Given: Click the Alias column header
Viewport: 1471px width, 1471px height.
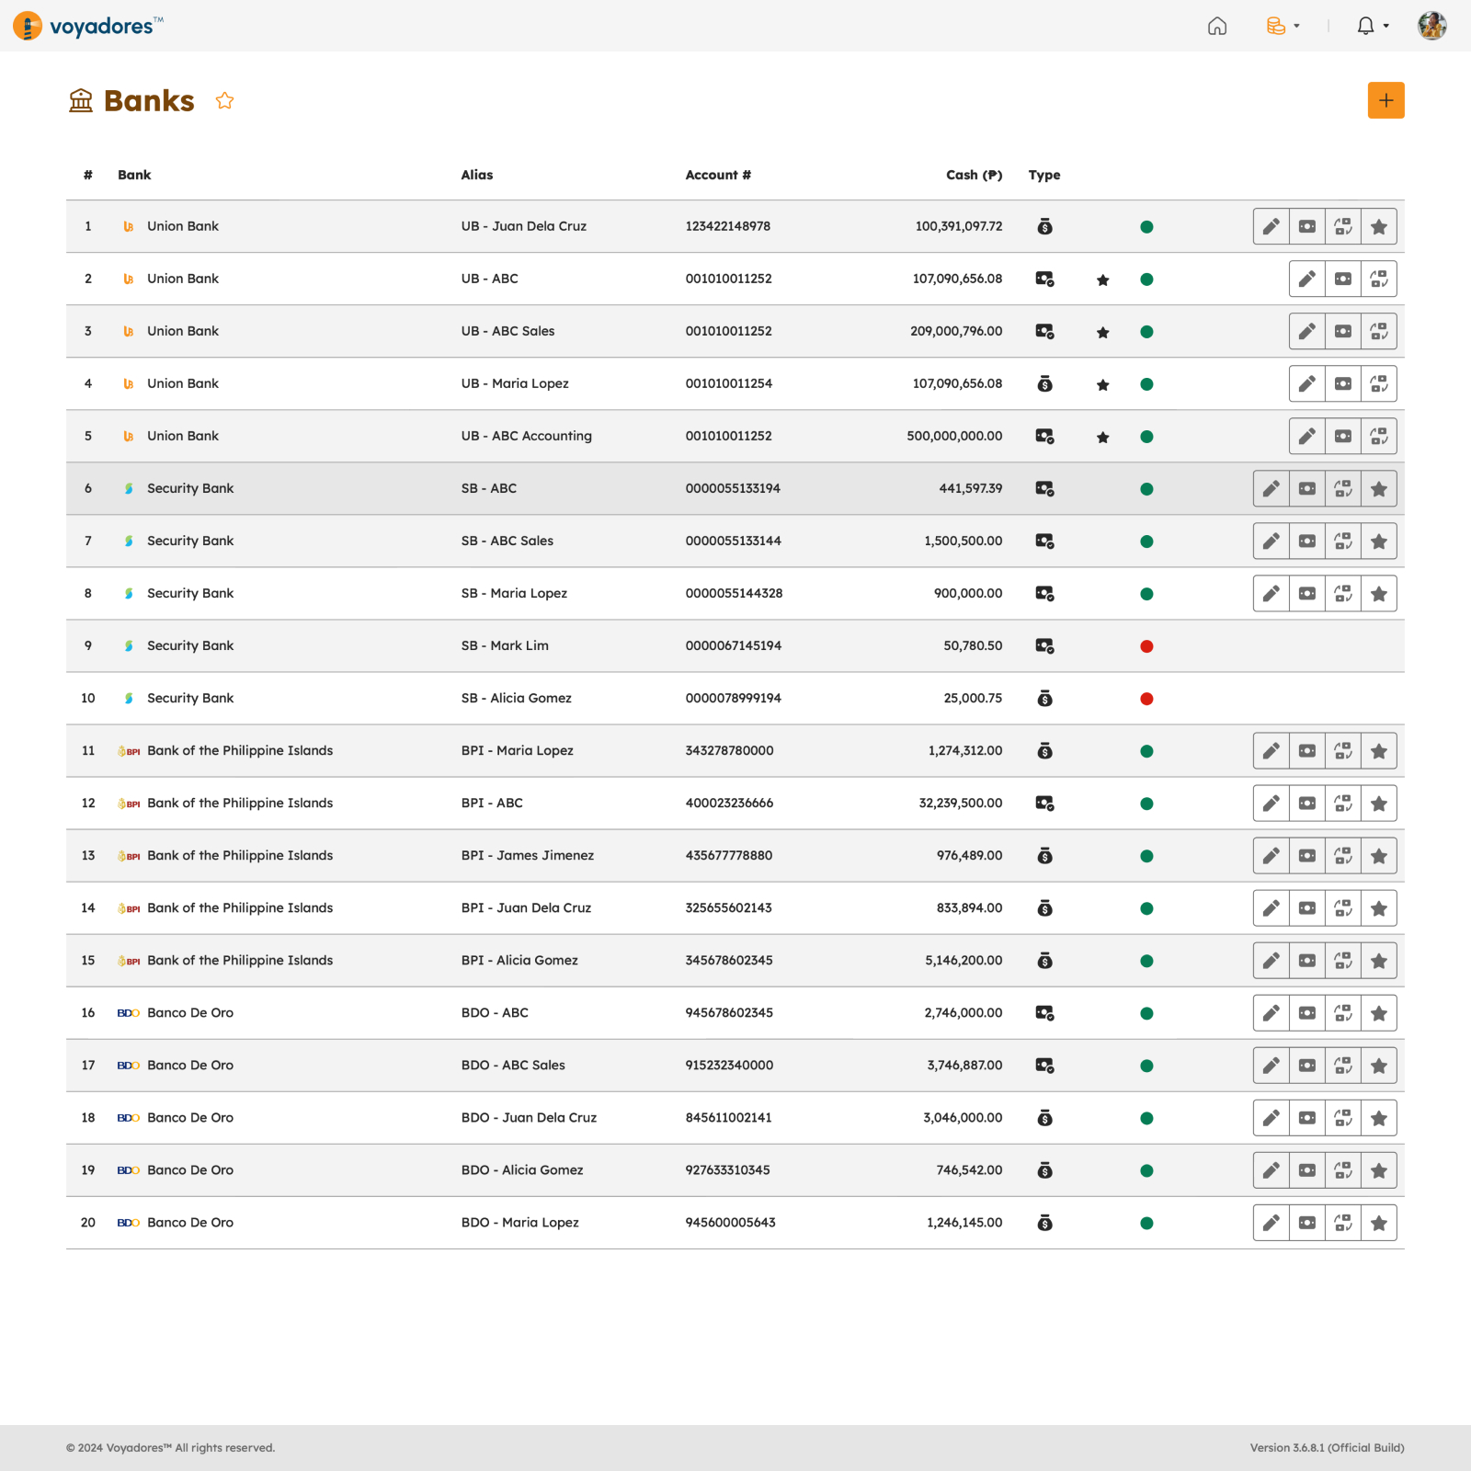Looking at the screenshot, I should click(476, 175).
